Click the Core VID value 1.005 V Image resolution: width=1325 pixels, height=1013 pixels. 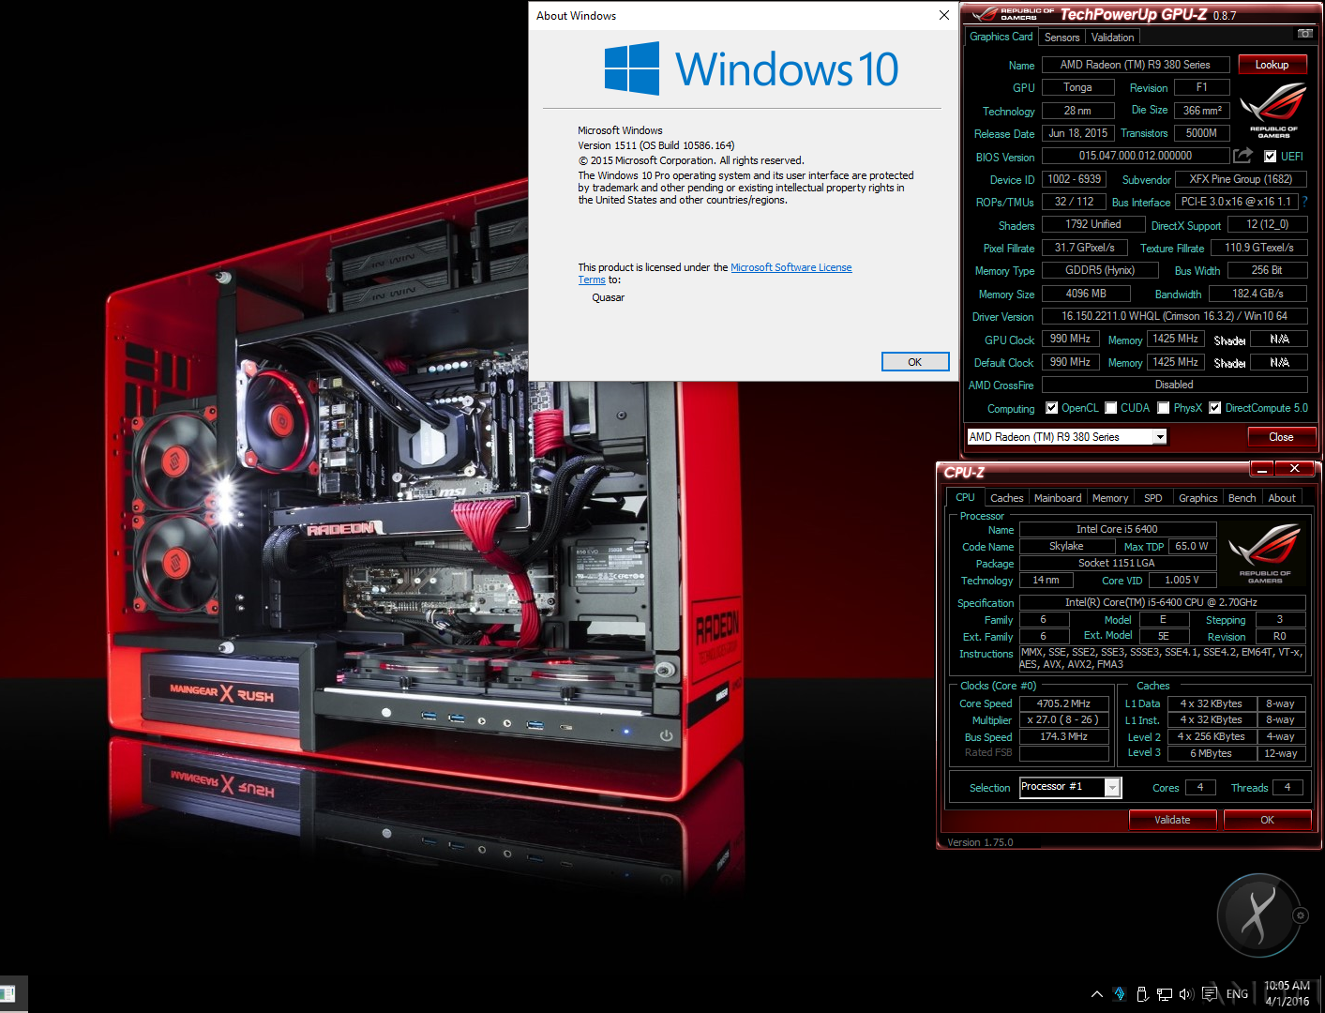(1182, 580)
